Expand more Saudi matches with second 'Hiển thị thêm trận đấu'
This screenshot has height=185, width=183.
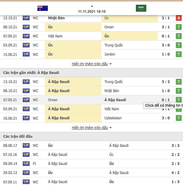click(90, 128)
